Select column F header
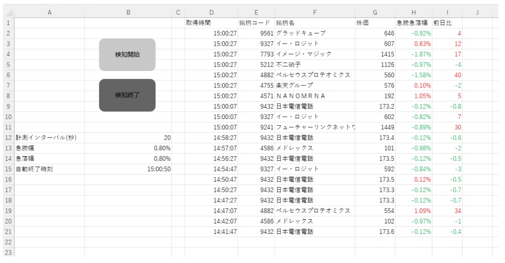This screenshot has width=505, height=263. coord(315,13)
